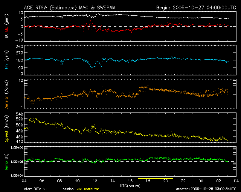Click the green Temp (K) axis label
The image size is (241, 192).
6,161
